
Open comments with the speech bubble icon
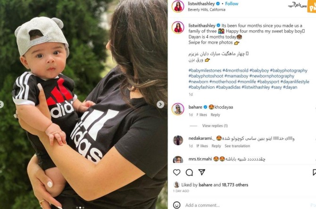[x=189, y=172]
